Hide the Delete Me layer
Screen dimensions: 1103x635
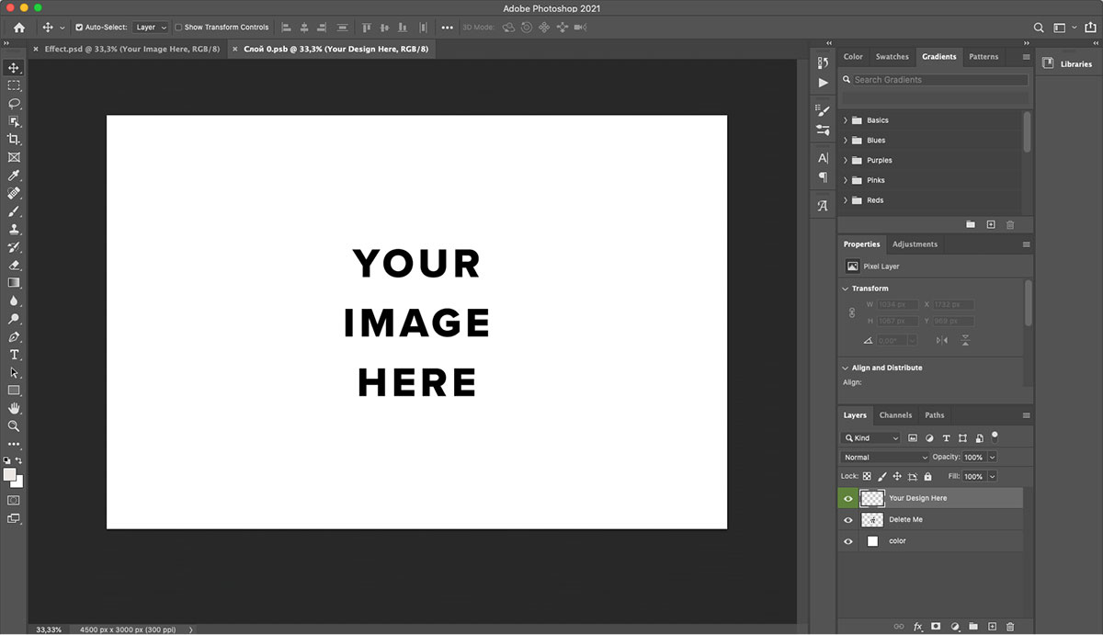(848, 519)
